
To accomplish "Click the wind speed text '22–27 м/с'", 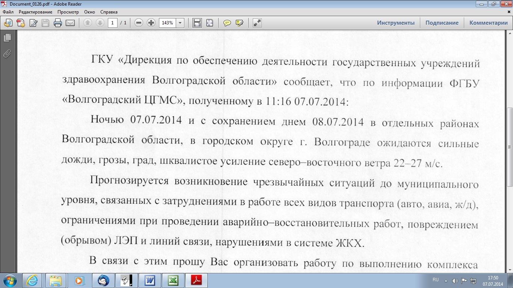I will click(x=418, y=163).
